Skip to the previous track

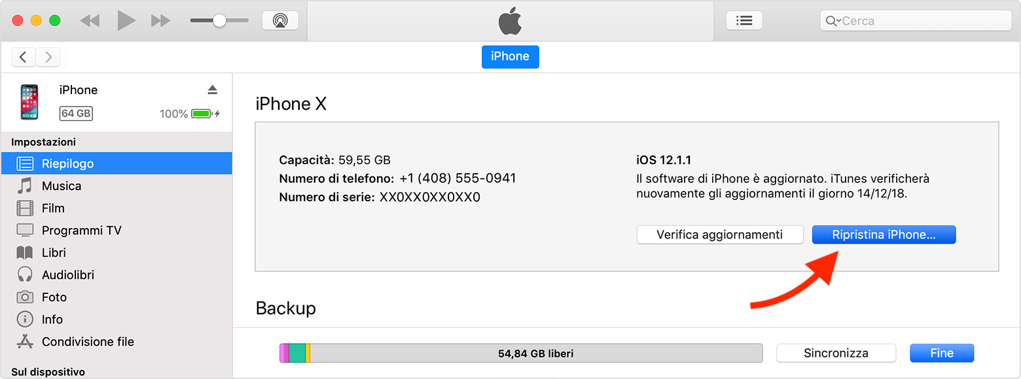[x=90, y=21]
